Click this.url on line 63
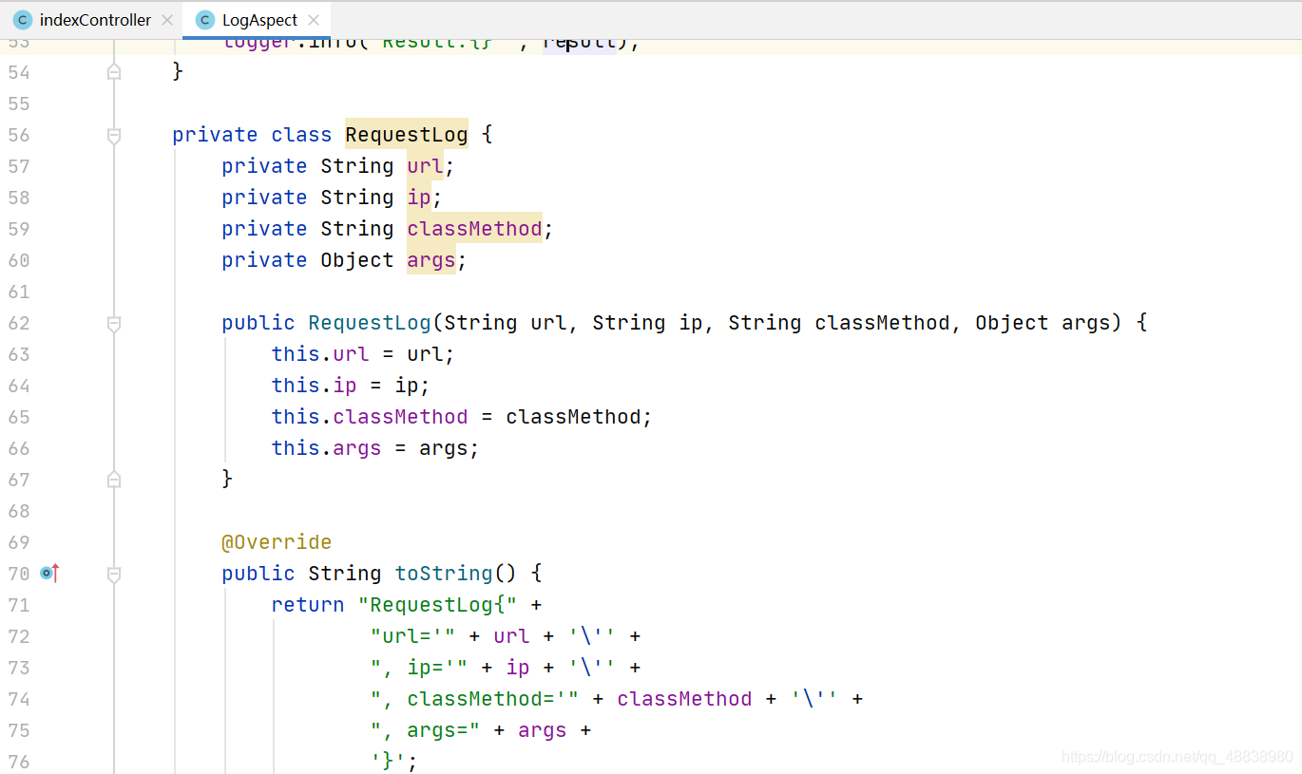Viewport: 1302px width, 774px height. pyautogui.click(x=320, y=354)
